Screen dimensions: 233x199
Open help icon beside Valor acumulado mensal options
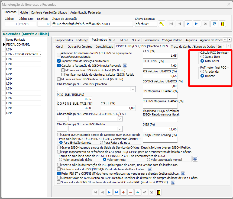tap(195, 159)
